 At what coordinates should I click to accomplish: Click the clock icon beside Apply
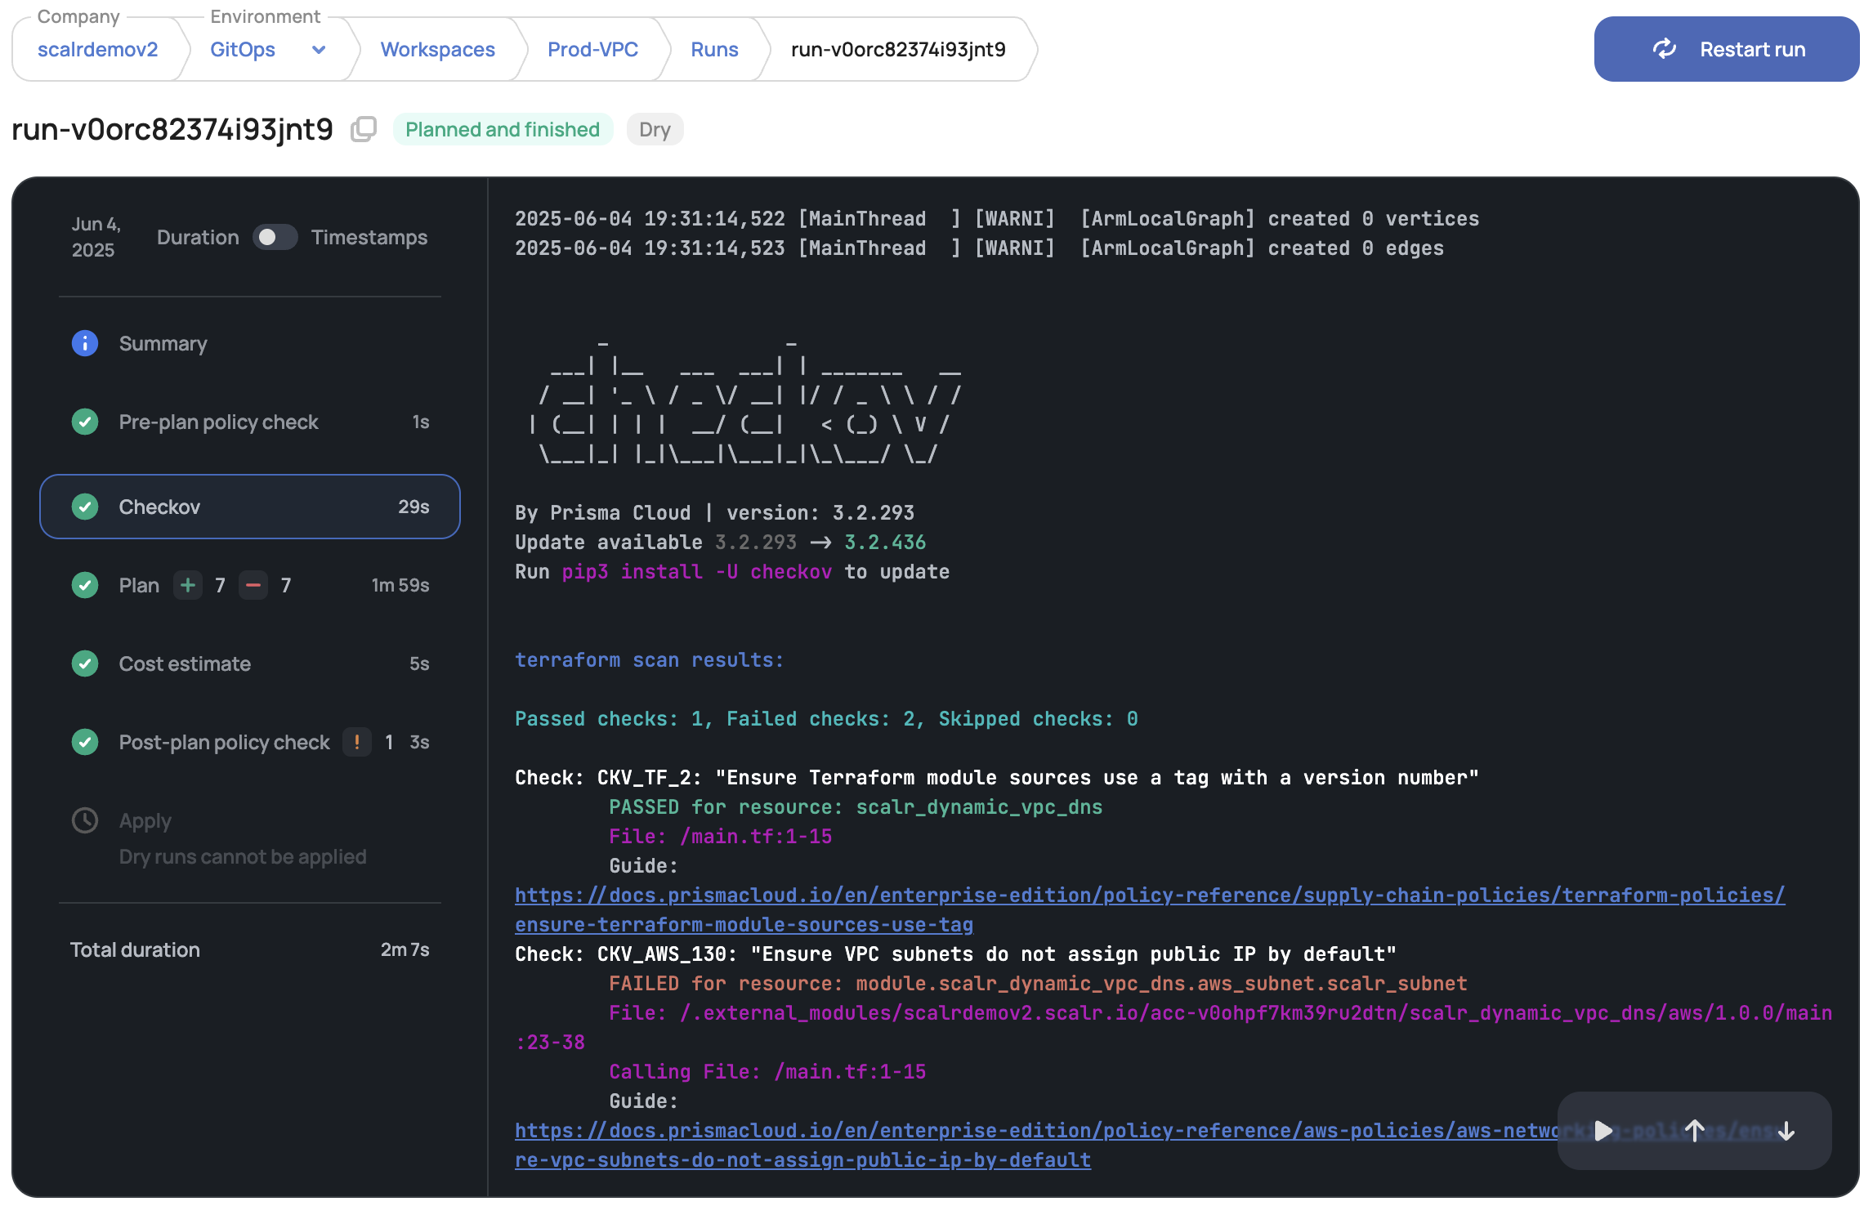click(x=85, y=820)
